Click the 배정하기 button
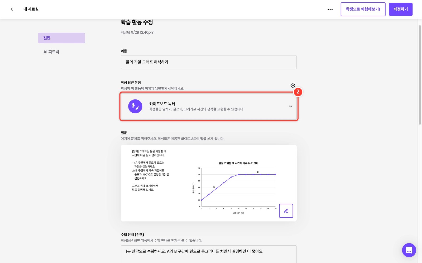The height and width of the screenshot is (263, 422). pos(401,9)
